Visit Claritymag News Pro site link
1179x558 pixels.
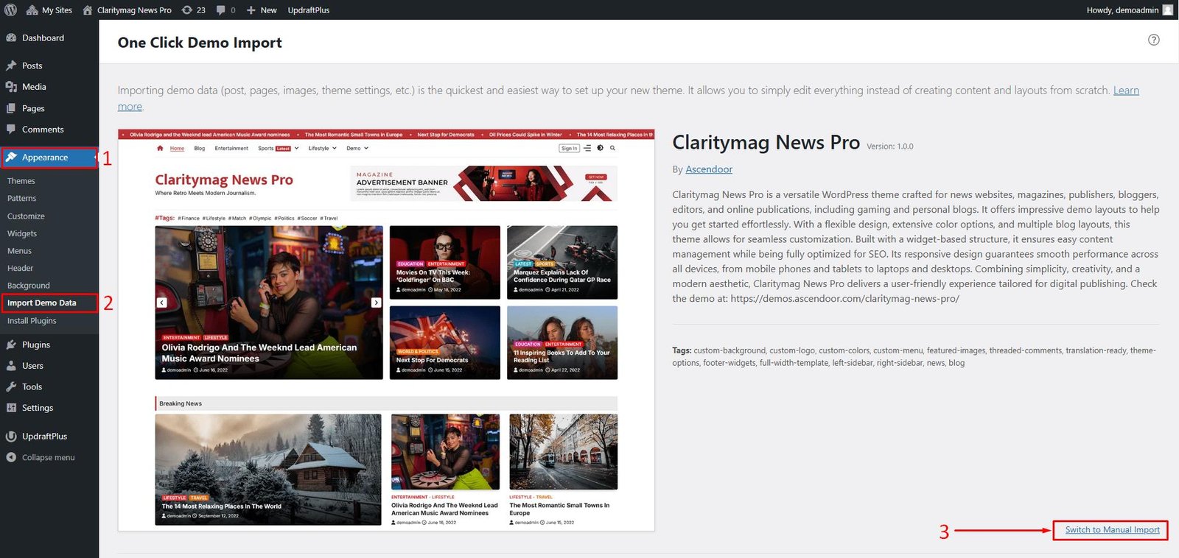click(127, 10)
